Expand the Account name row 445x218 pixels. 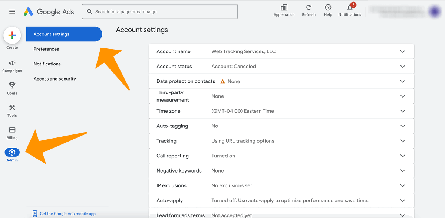pos(281,51)
